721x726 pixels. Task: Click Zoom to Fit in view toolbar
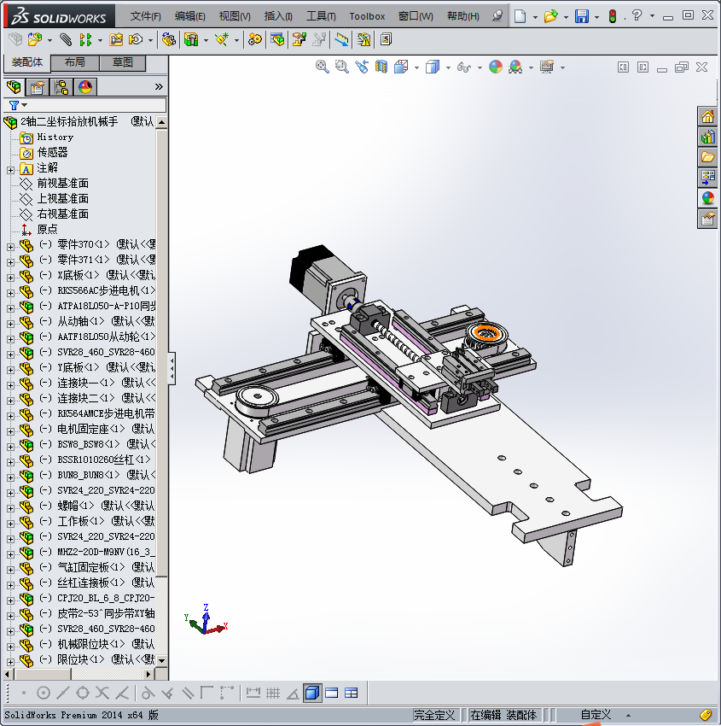pos(323,67)
